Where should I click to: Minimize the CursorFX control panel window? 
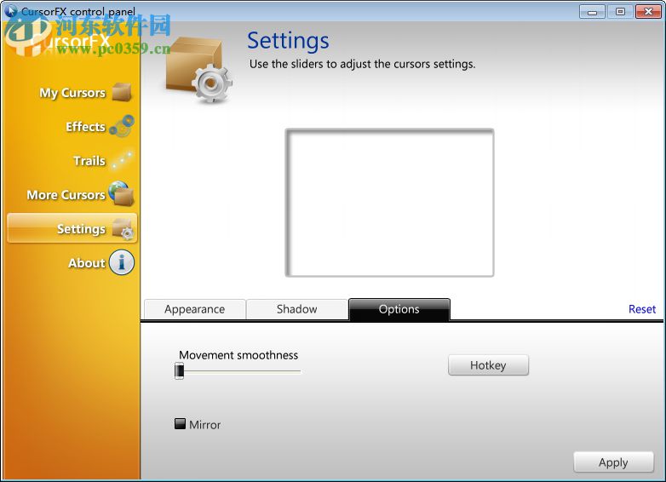(x=592, y=11)
